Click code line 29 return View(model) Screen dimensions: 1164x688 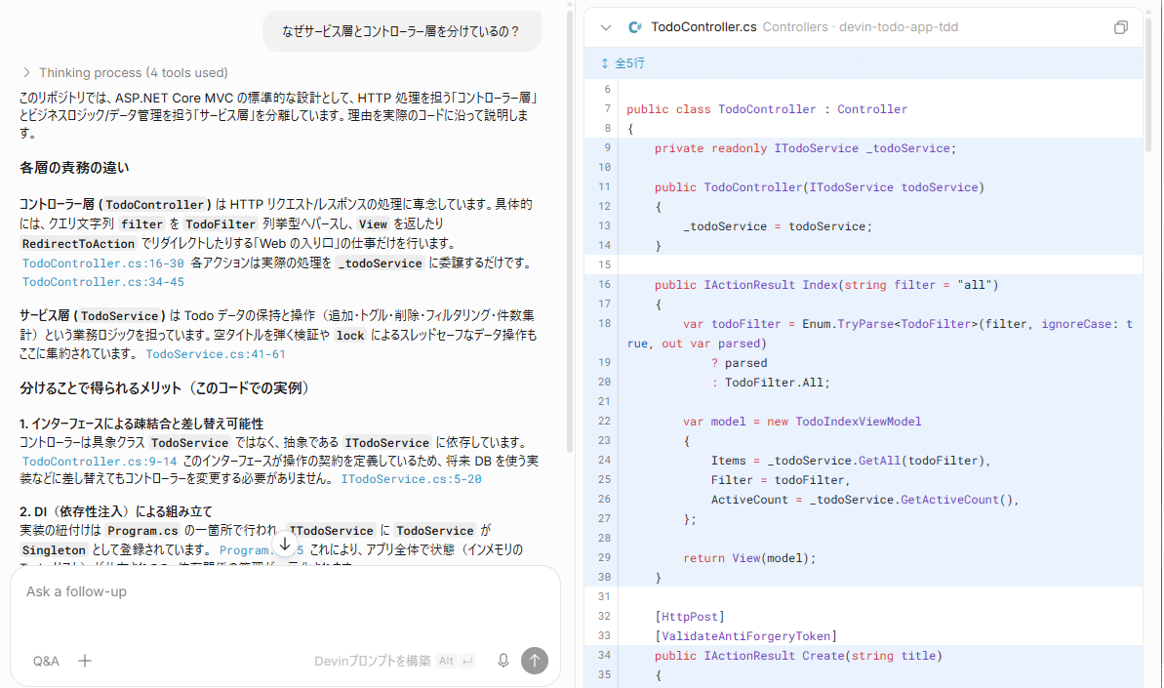click(x=749, y=558)
